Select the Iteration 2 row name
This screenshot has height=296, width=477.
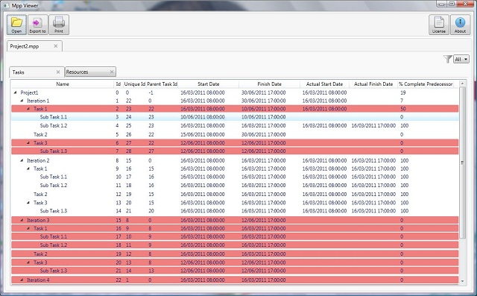coord(38,160)
